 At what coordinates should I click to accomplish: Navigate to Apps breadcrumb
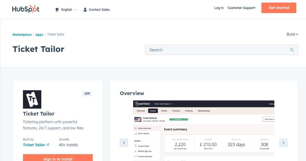39,34
